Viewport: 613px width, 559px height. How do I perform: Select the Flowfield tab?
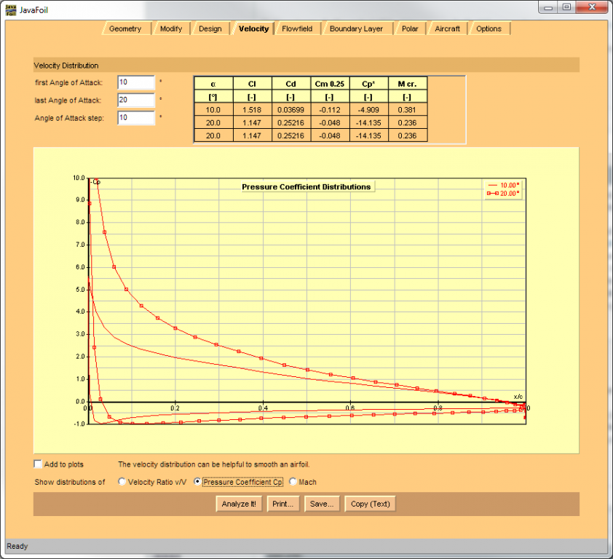[297, 29]
